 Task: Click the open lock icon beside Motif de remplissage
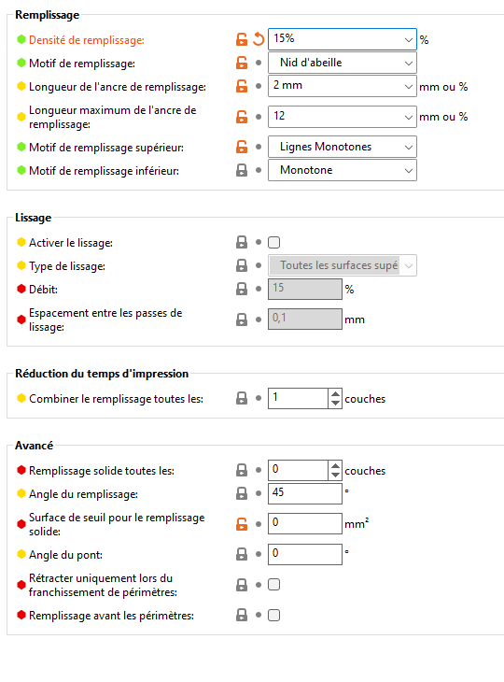click(242, 64)
